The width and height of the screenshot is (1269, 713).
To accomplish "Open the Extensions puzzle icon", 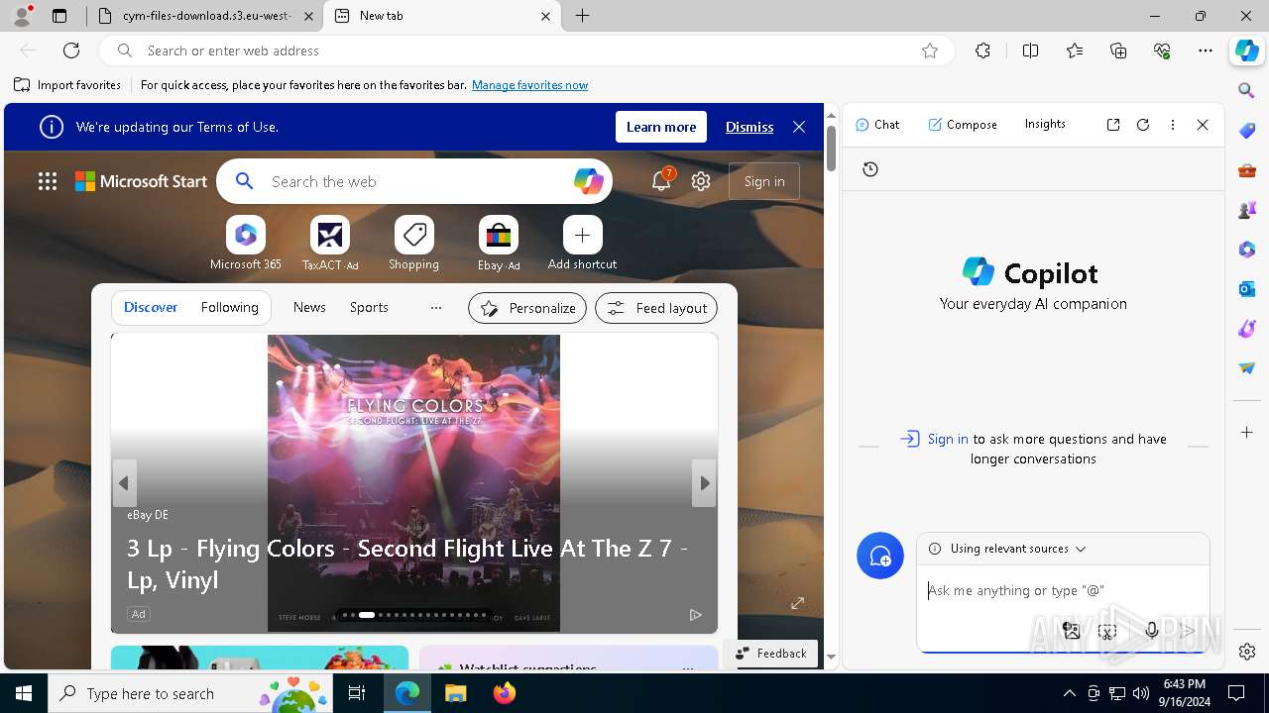I will tap(982, 51).
